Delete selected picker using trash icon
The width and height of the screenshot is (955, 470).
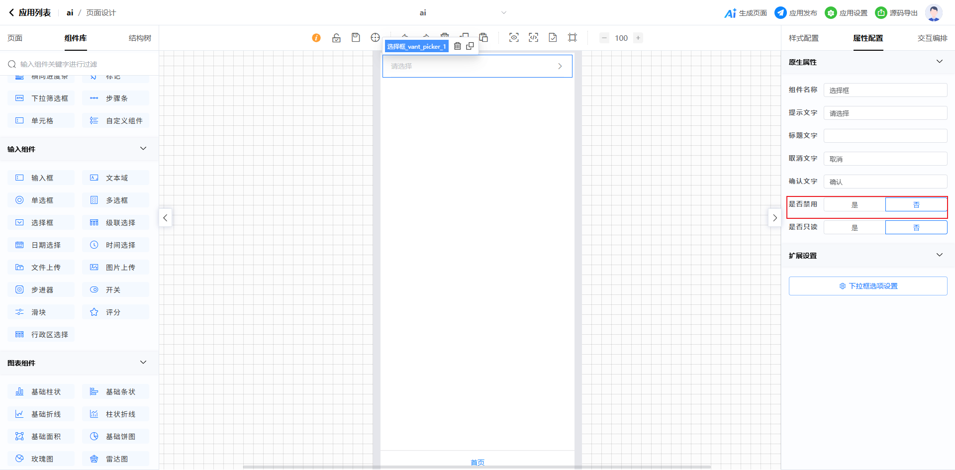pos(458,46)
